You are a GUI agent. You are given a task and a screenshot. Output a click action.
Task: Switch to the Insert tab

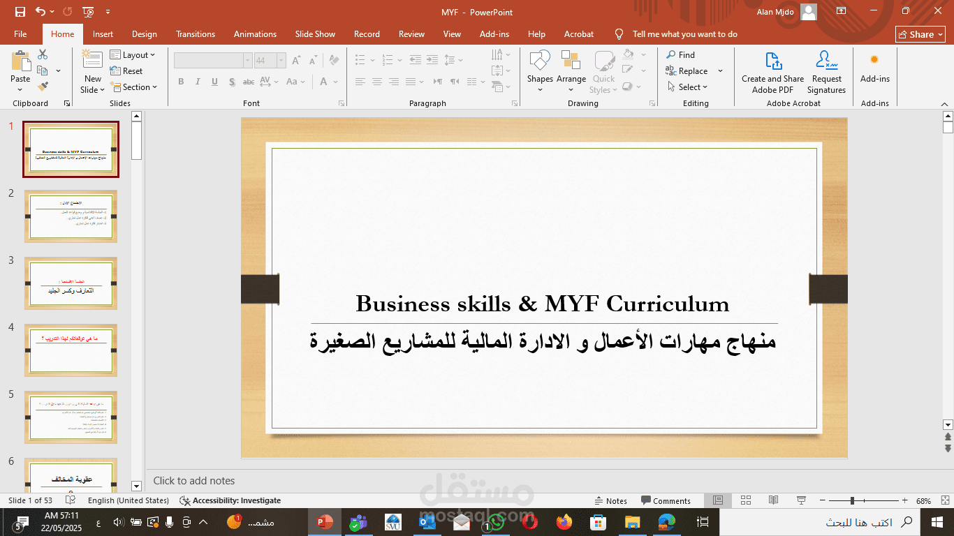[x=103, y=34]
